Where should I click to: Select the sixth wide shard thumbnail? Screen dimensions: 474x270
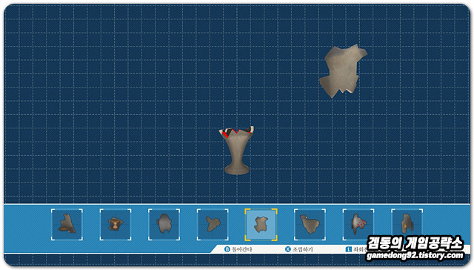[310, 224]
